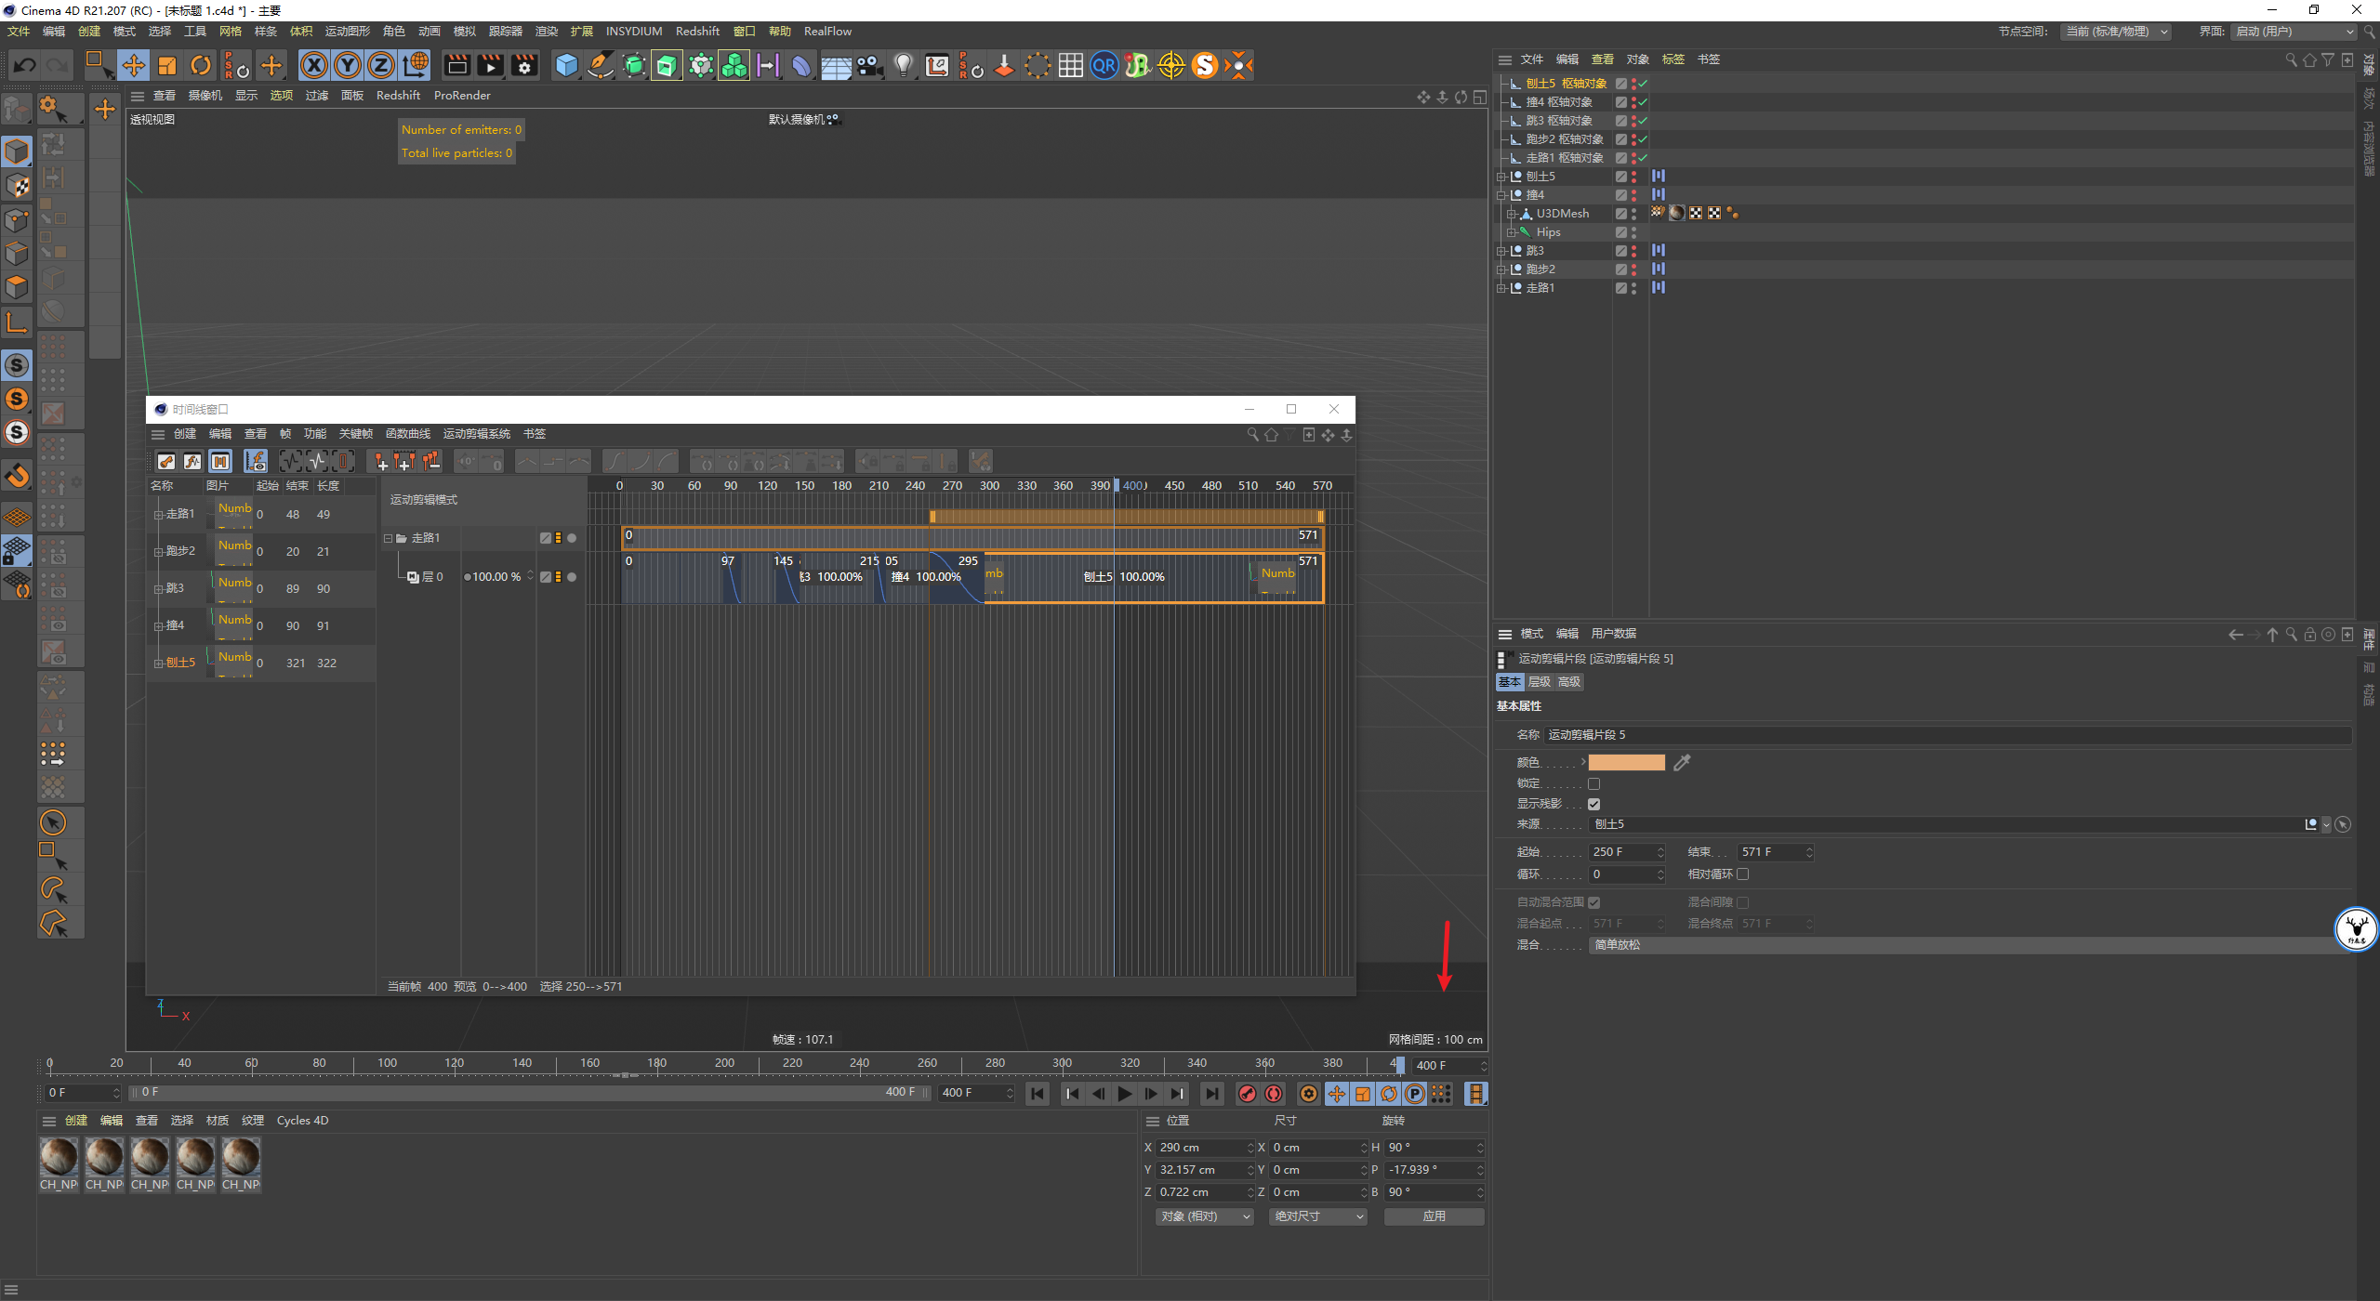Open the 运动图形 menu
The image size is (2380, 1301).
tap(347, 32)
